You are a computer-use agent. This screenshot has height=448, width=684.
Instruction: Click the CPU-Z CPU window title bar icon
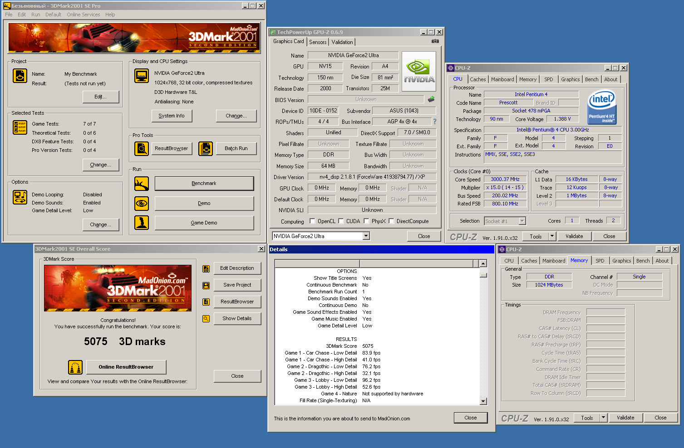(451, 68)
